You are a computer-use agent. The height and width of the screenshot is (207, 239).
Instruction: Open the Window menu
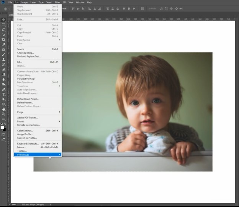pos(80,2)
